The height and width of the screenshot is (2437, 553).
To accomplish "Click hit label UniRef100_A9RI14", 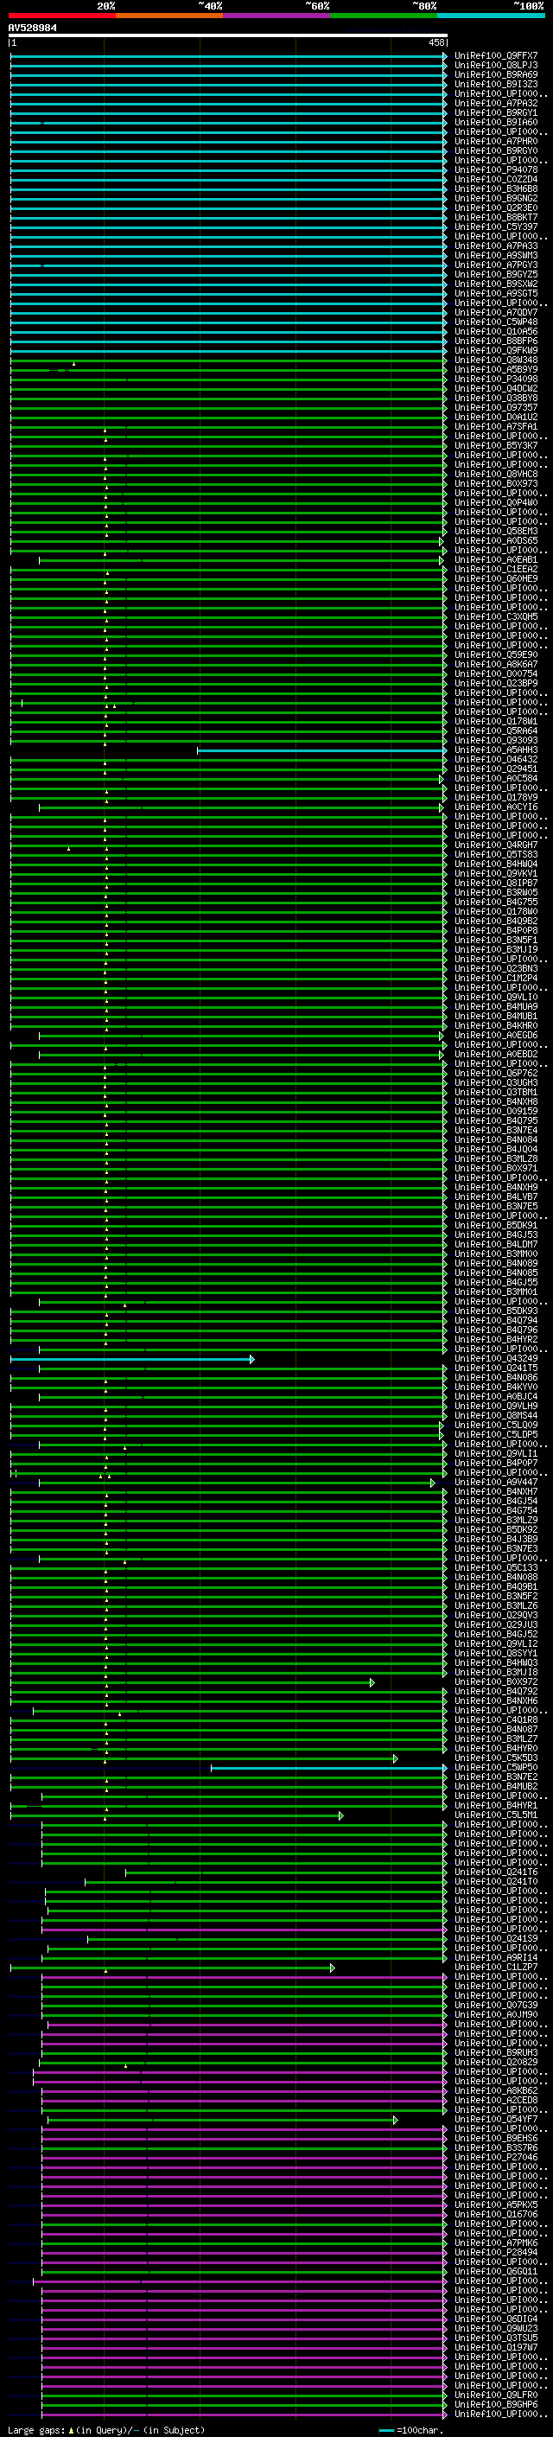I will pyautogui.click(x=496, y=1957).
